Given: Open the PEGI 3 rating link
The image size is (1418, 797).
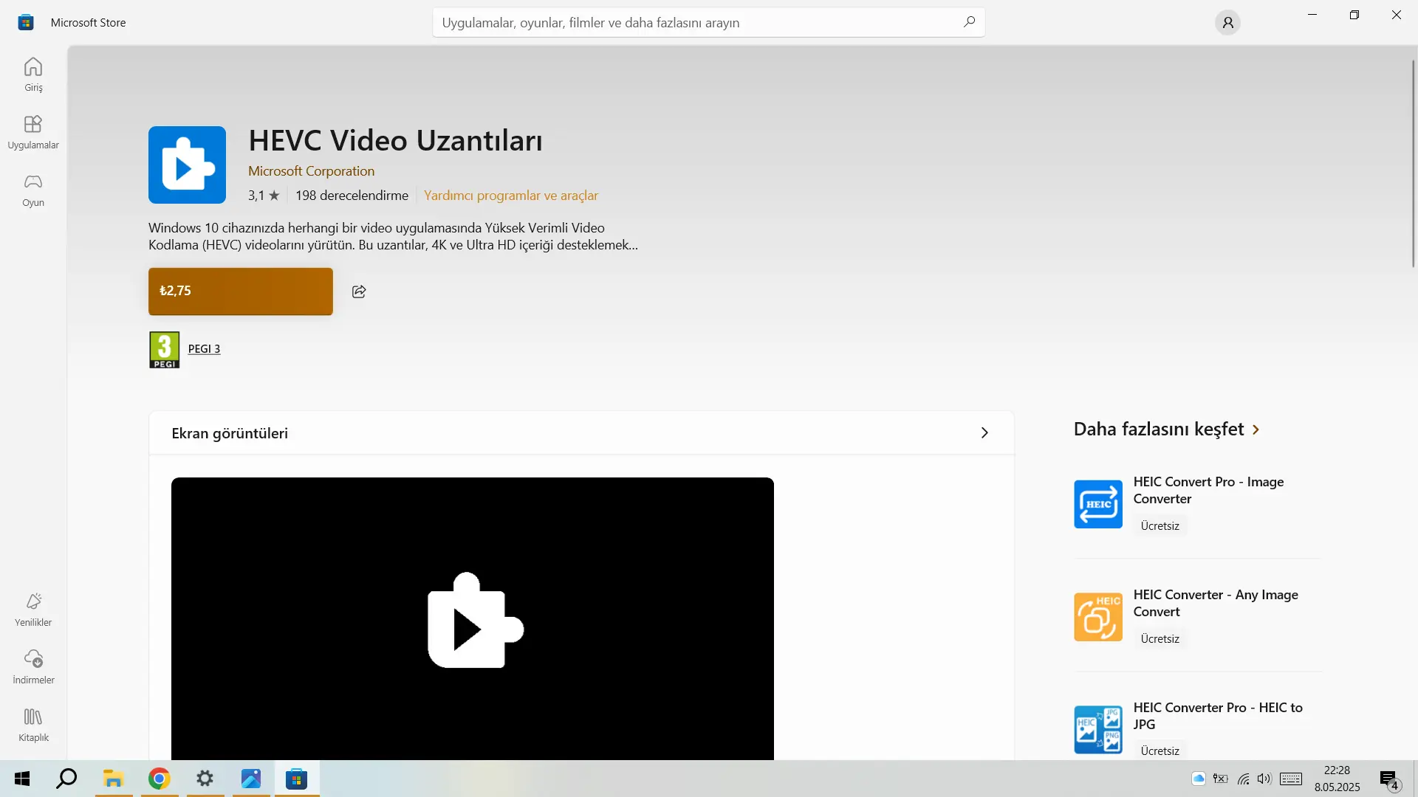Looking at the screenshot, I should click(204, 349).
